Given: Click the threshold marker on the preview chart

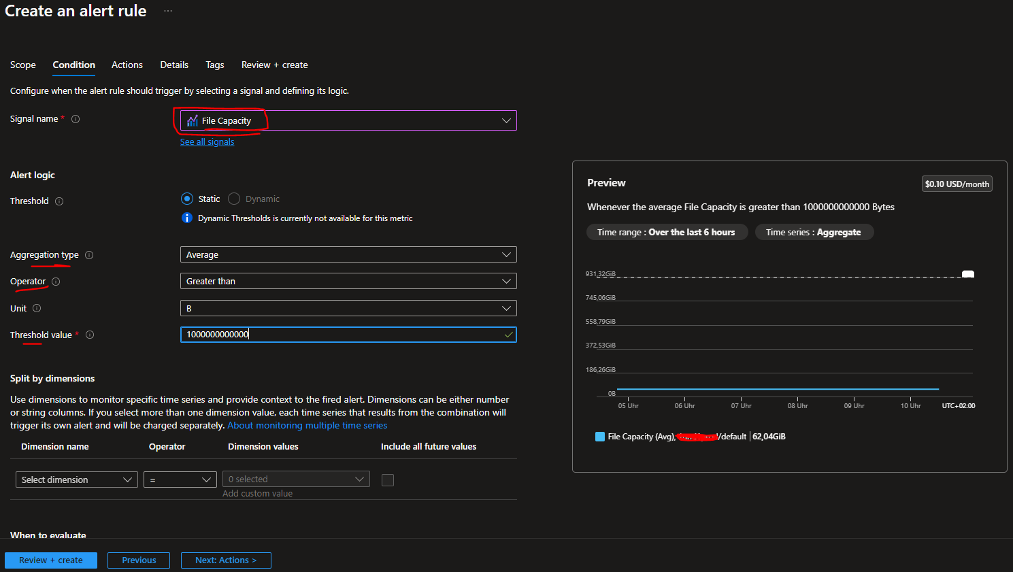Looking at the screenshot, I should tap(968, 274).
